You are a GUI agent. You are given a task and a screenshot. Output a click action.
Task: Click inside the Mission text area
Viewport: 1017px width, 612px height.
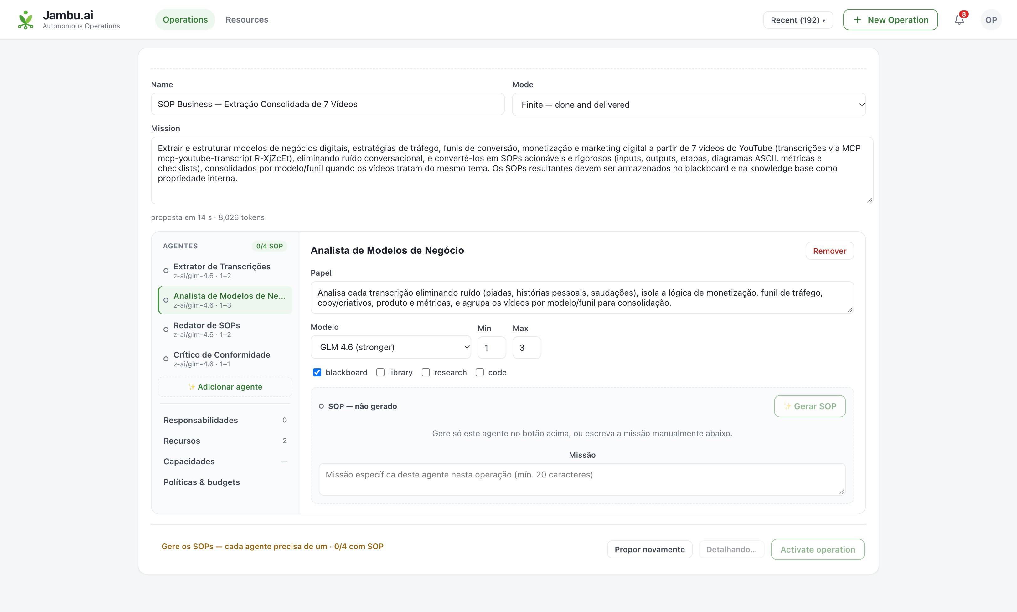point(512,170)
